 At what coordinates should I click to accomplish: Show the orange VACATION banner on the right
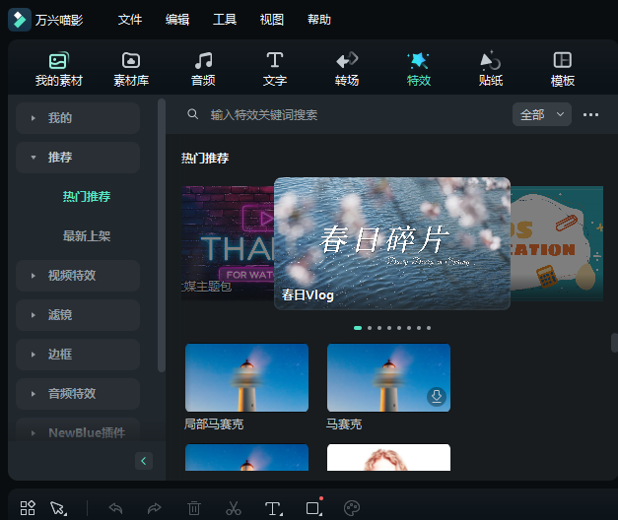pos(557,243)
